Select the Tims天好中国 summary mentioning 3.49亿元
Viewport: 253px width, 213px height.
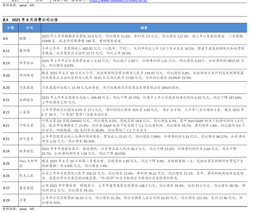[x=143, y=164]
